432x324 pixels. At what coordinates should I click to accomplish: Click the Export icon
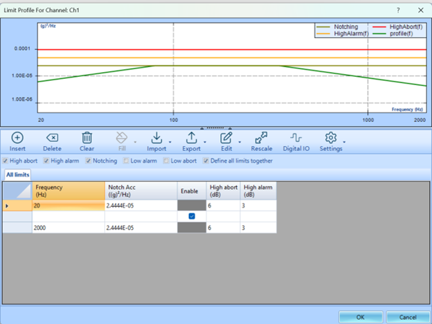point(191,138)
